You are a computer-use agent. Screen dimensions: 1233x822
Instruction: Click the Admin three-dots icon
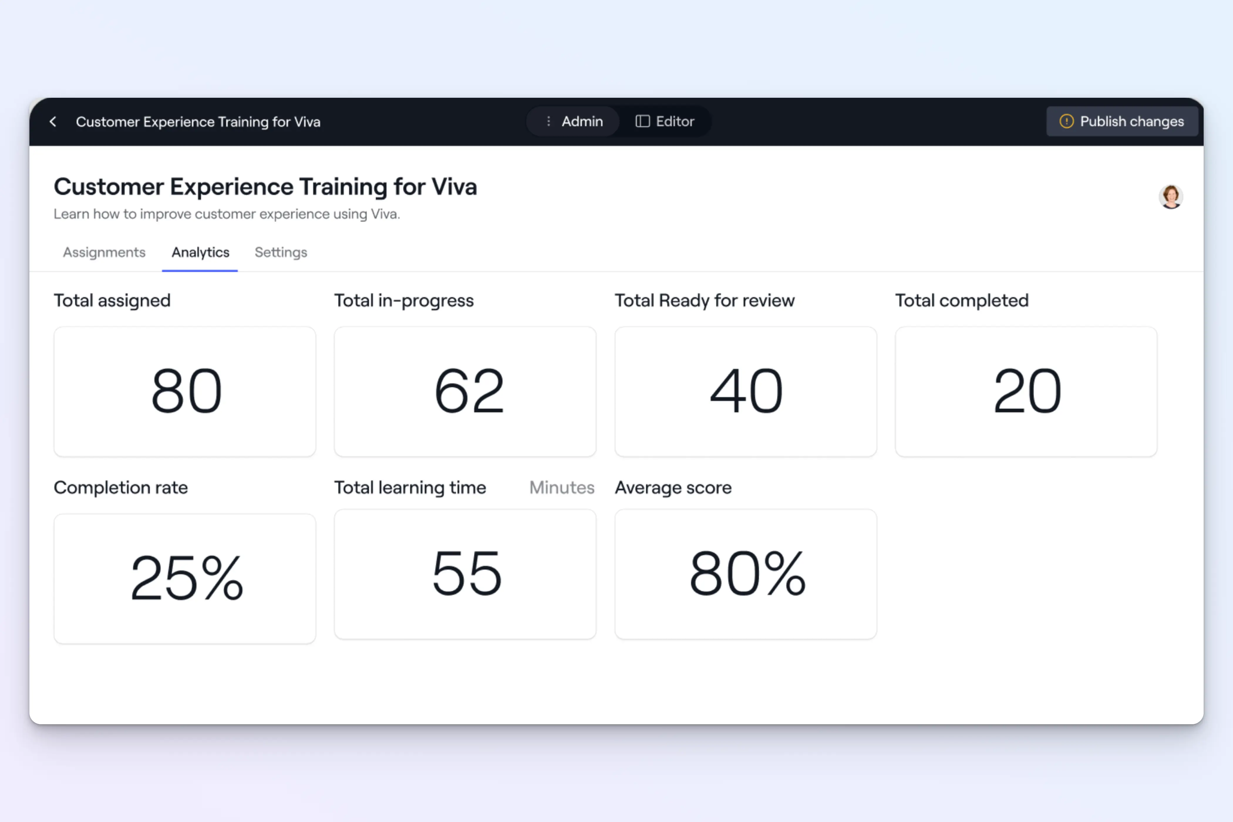(548, 122)
